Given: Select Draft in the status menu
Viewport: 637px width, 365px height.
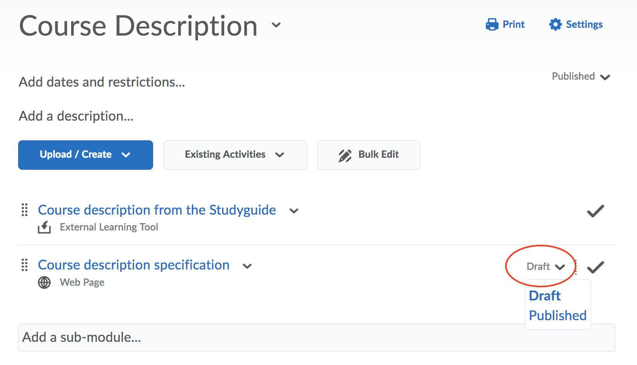Looking at the screenshot, I should point(545,296).
